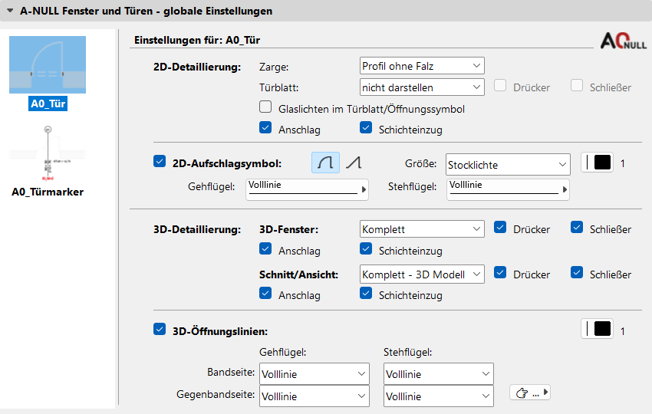
Task: Select the straight-line door swing symbol
Action: click(x=353, y=163)
